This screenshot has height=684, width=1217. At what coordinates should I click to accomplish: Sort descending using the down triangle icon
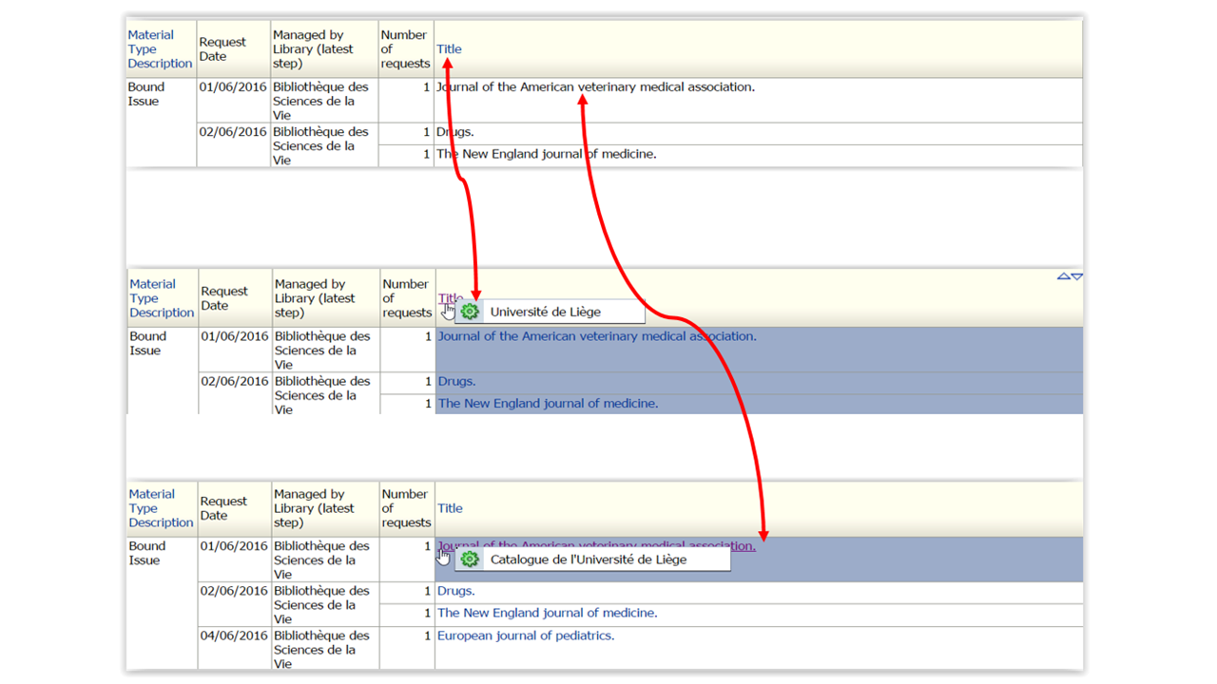1077,276
